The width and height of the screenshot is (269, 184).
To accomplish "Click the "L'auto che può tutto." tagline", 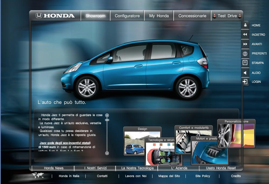I will click(x=62, y=102).
